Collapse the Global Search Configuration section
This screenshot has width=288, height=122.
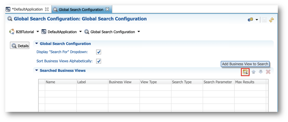[37, 44]
